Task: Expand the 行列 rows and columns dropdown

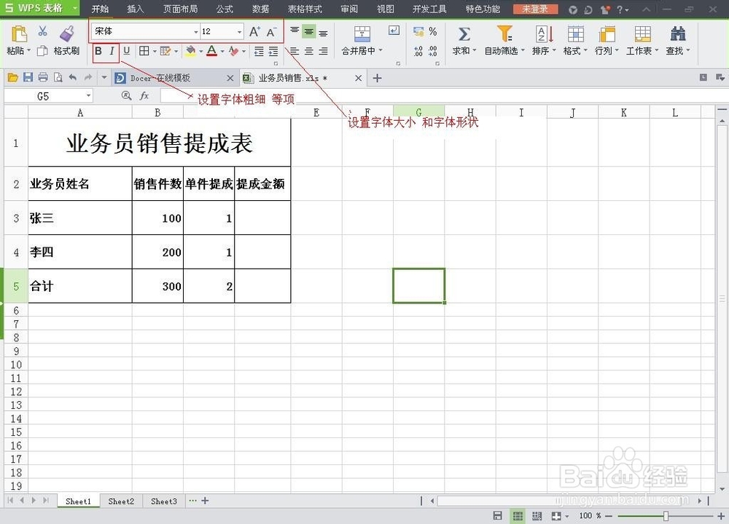Action: click(x=617, y=50)
